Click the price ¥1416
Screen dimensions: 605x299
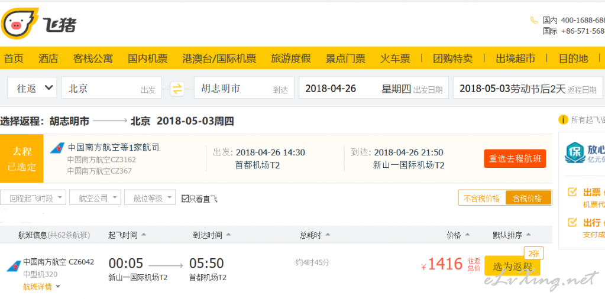pos(442,264)
